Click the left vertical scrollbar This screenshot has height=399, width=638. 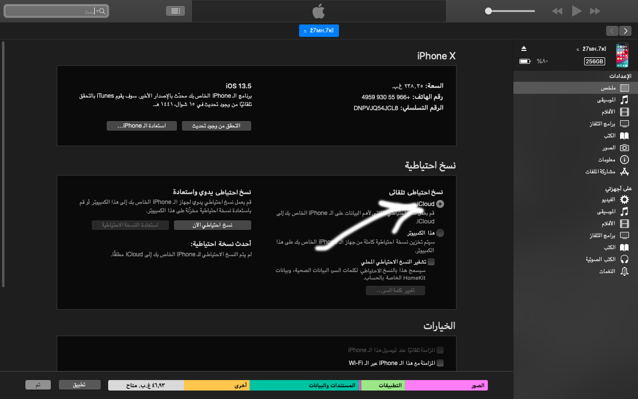click(x=3, y=165)
